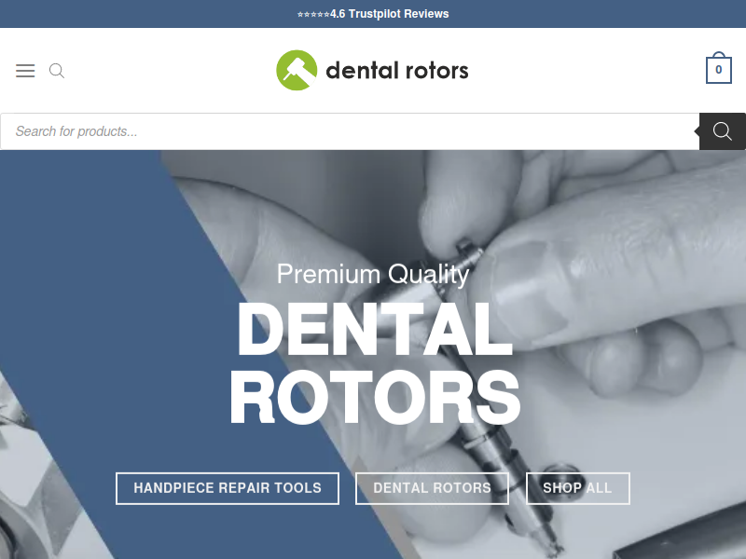The height and width of the screenshot is (559, 746).
Task: Focus the Search for products field
Action: (350, 131)
